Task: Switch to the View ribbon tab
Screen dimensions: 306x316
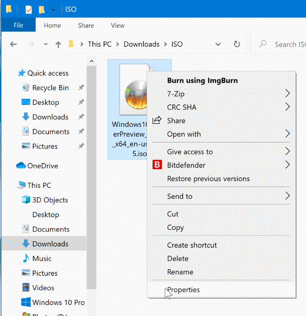Action: pyautogui.click(x=118, y=25)
